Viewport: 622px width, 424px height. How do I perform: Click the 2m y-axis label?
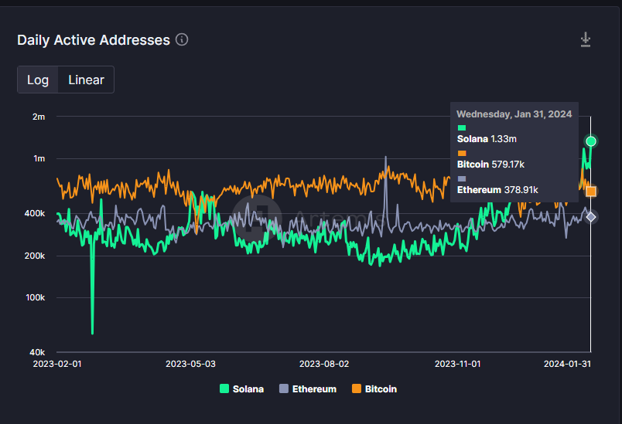coord(39,117)
